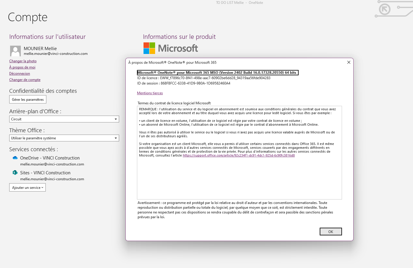413x268 pixels.
Task: Click the ID de licence line
Action: click(x=204, y=78)
